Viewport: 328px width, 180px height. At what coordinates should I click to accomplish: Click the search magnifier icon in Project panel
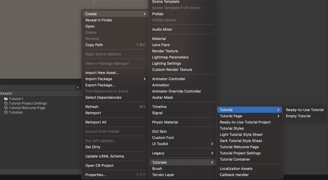[78, 88]
